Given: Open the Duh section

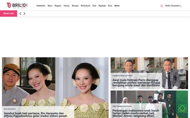Looking at the screenshot, I should (x=94, y=6).
